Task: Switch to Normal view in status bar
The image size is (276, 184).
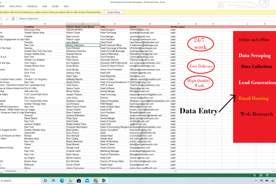Action: [254, 175]
